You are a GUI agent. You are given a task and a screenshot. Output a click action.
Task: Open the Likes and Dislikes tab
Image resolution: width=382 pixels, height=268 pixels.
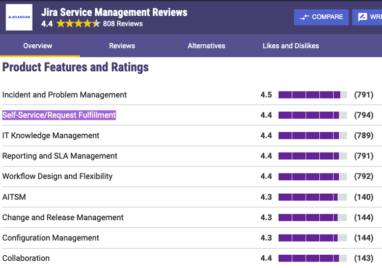tap(291, 46)
